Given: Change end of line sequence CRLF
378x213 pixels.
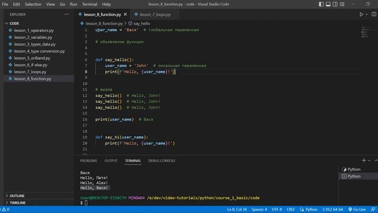Looking at the screenshot, I should [291, 209].
